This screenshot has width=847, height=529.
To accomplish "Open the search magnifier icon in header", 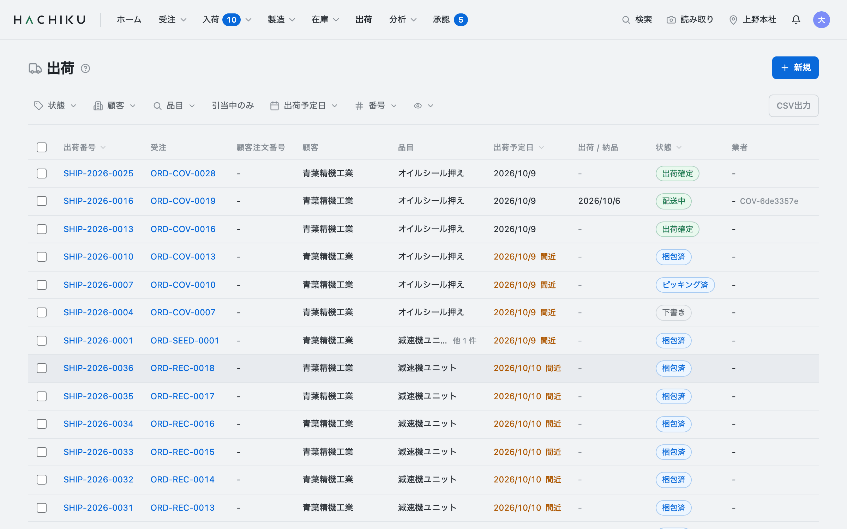I will tap(626, 20).
